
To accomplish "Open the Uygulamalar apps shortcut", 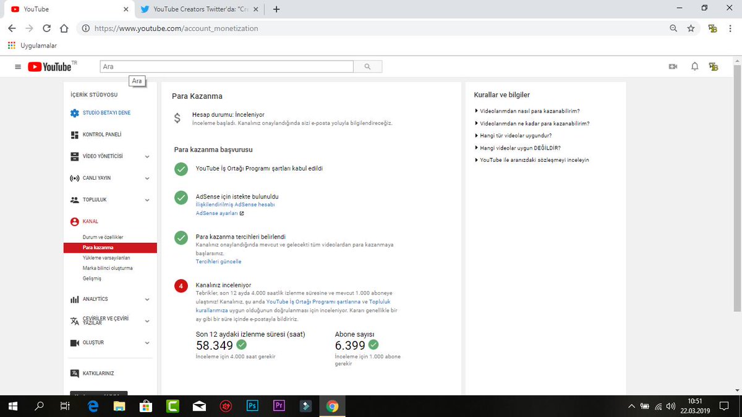I will click(x=32, y=46).
